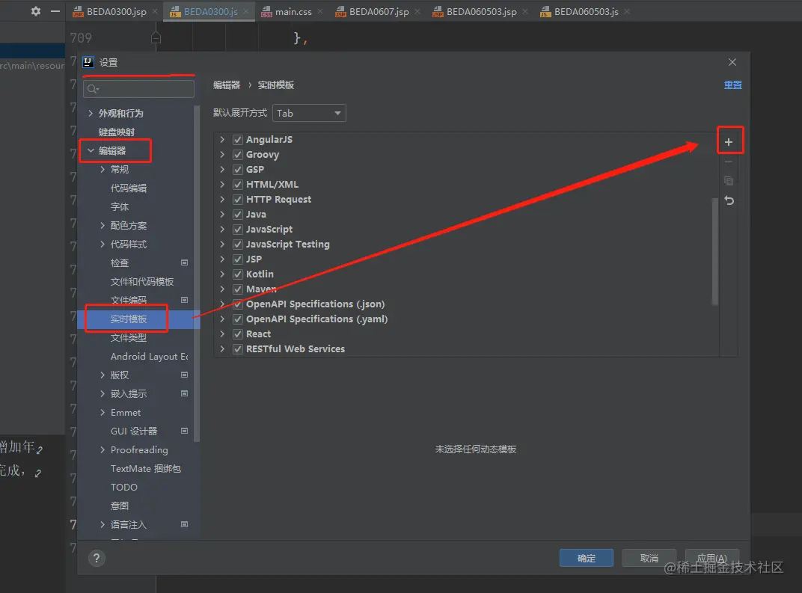Click the search magnifier icon in settings
Image resolution: width=802 pixels, height=593 pixels.
93,89
